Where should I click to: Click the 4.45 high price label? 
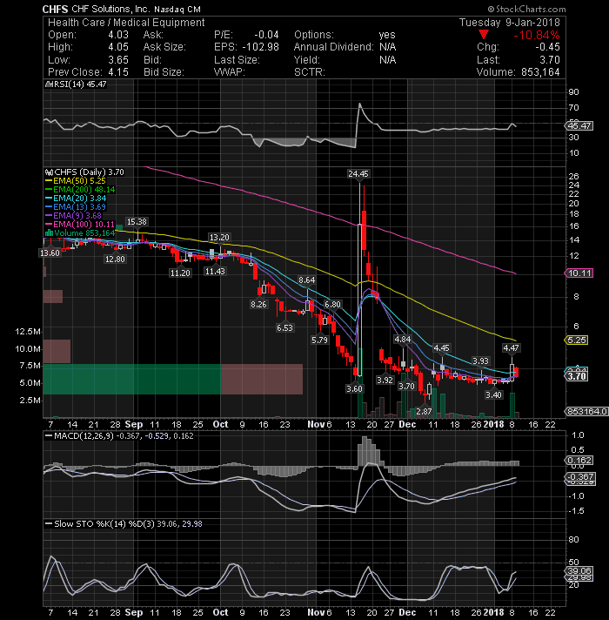[x=442, y=348]
